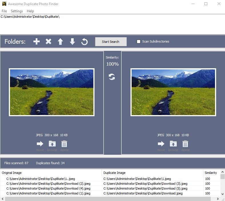Enable the Scan Subdirectories checkbox
The image size is (225, 201).
138,41
